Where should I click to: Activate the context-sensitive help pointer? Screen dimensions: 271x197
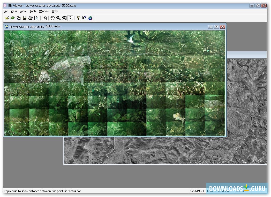pos(84,18)
